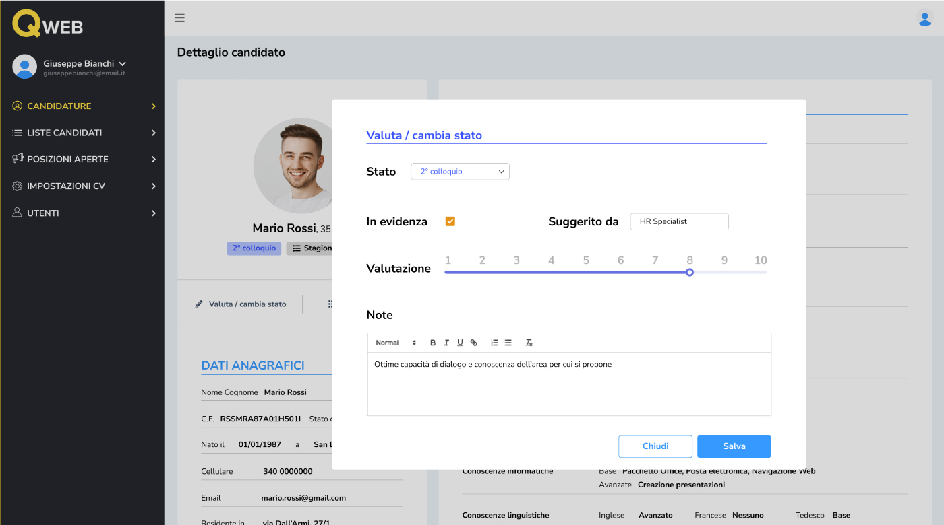Image resolution: width=944 pixels, height=525 pixels.
Task: Set Valutazione slider to value 5
Action: [x=586, y=272]
